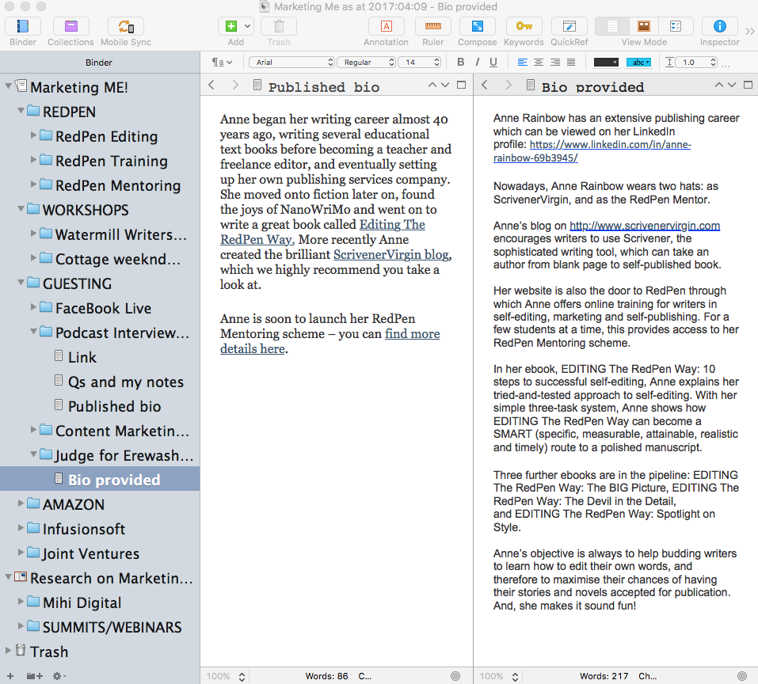Click the green Add document button
The width and height of the screenshot is (758, 684).
pyautogui.click(x=231, y=27)
